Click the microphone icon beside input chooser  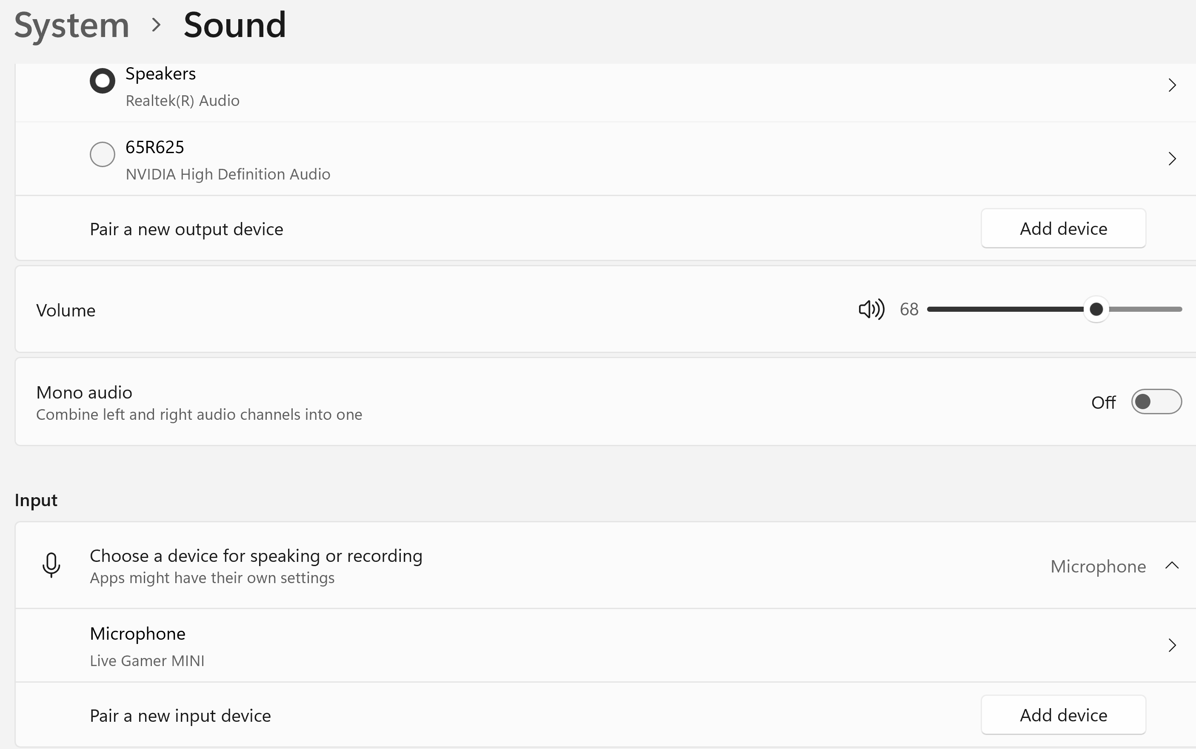(51, 565)
